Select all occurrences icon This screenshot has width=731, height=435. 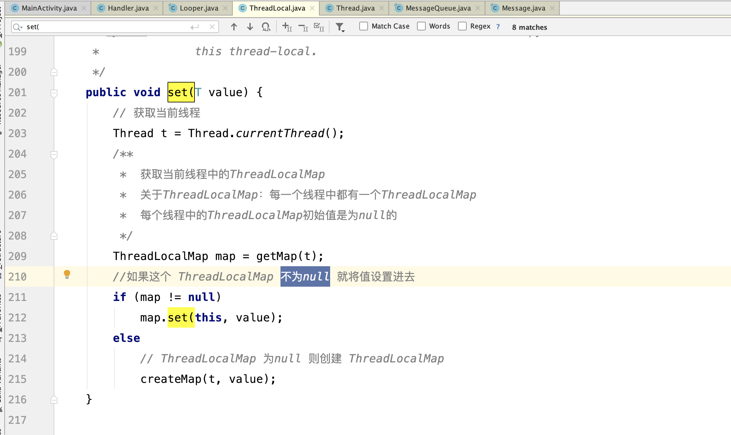pos(319,27)
